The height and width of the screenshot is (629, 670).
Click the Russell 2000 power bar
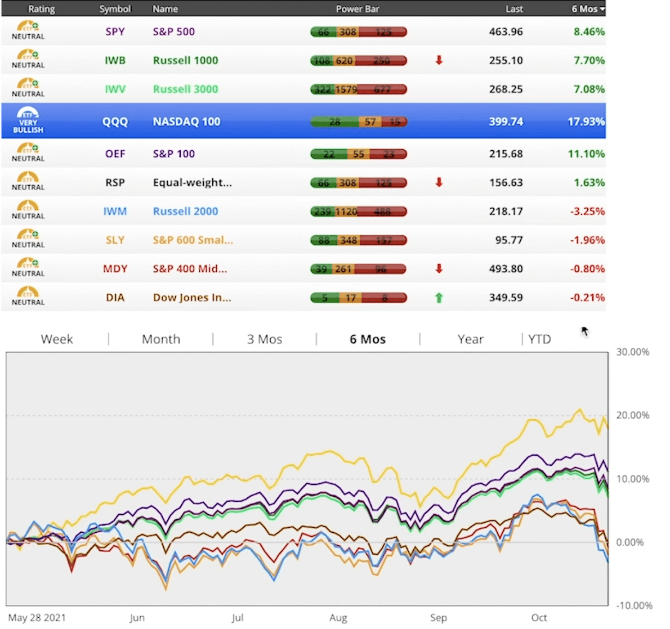[x=359, y=212]
